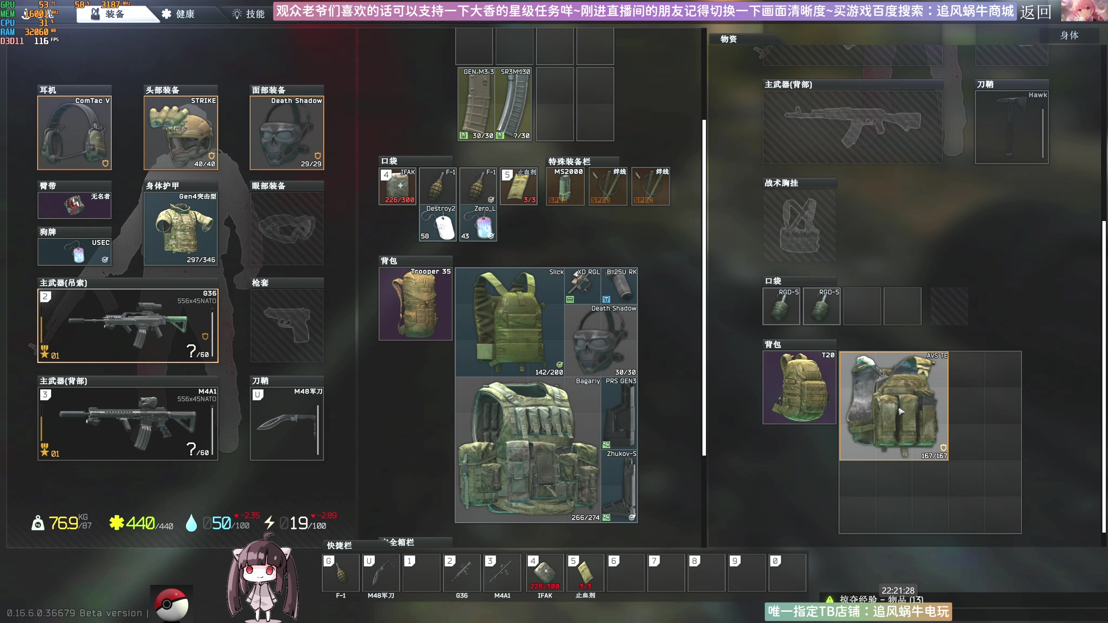Click the 身体 body label button
Image resolution: width=1108 pixels, height=623 pixels.
(x=1069, y=35)
